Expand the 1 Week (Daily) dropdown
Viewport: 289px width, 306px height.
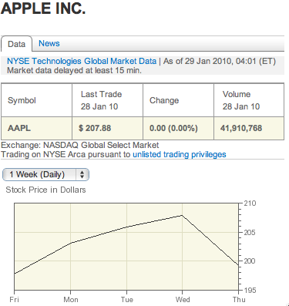[45, 175]
